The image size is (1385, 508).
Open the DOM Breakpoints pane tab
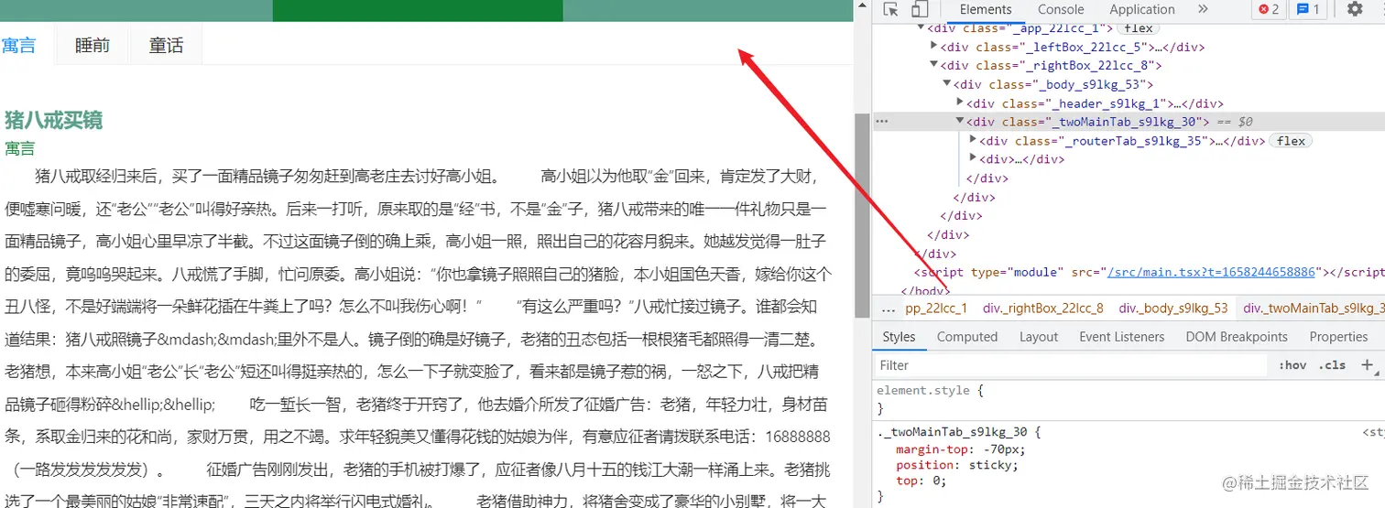pyautogui.click(x=1237, y=337)
